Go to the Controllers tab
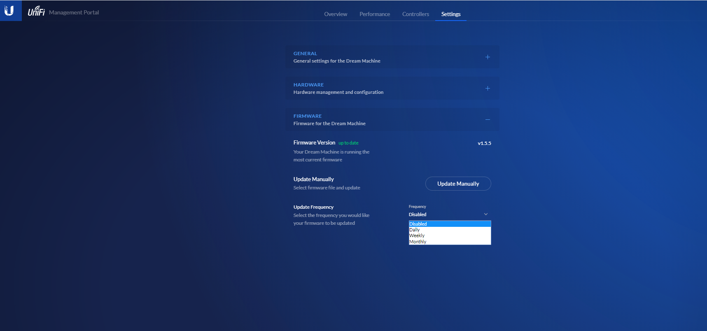The image size is (707, 331). coord(415,14)
